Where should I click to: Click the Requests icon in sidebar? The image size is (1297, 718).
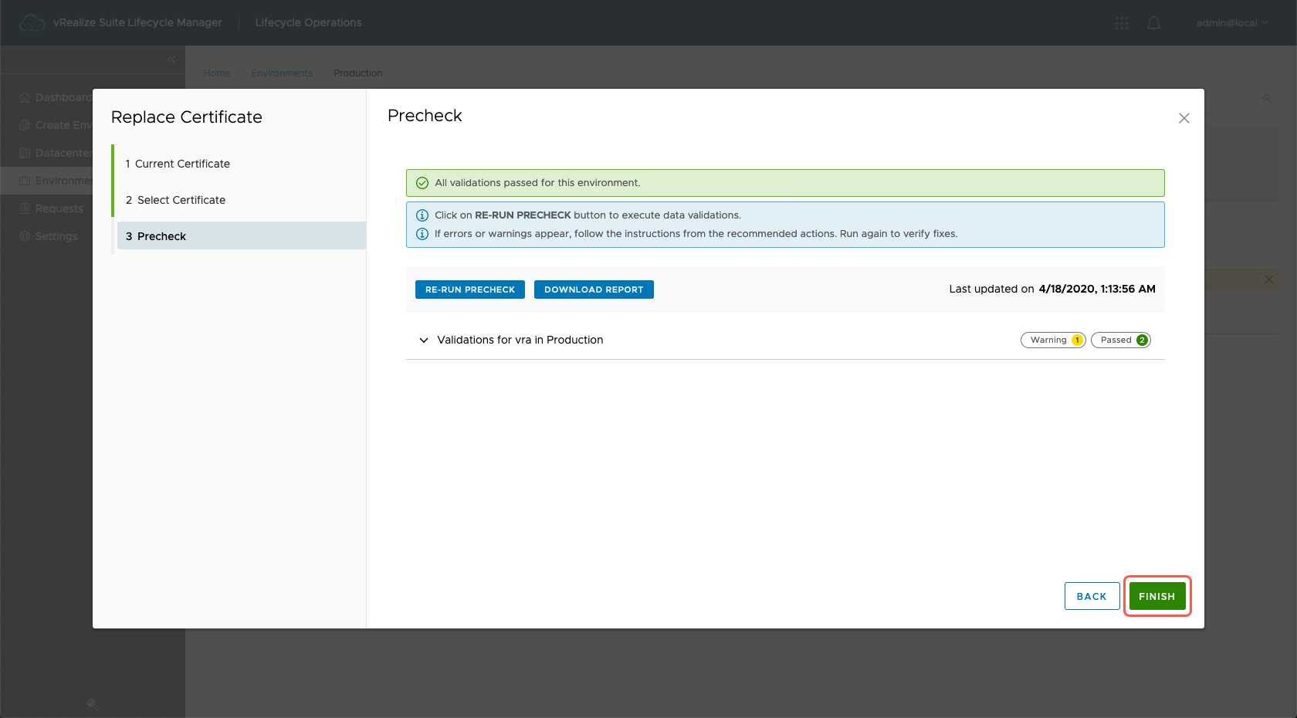coord(25,208)
